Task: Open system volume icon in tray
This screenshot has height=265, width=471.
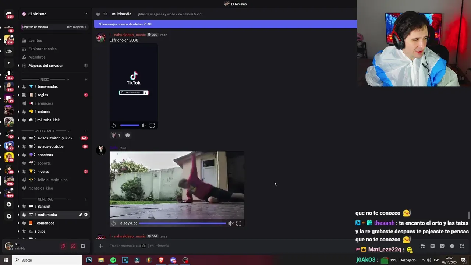Action: tap(429, 260)
